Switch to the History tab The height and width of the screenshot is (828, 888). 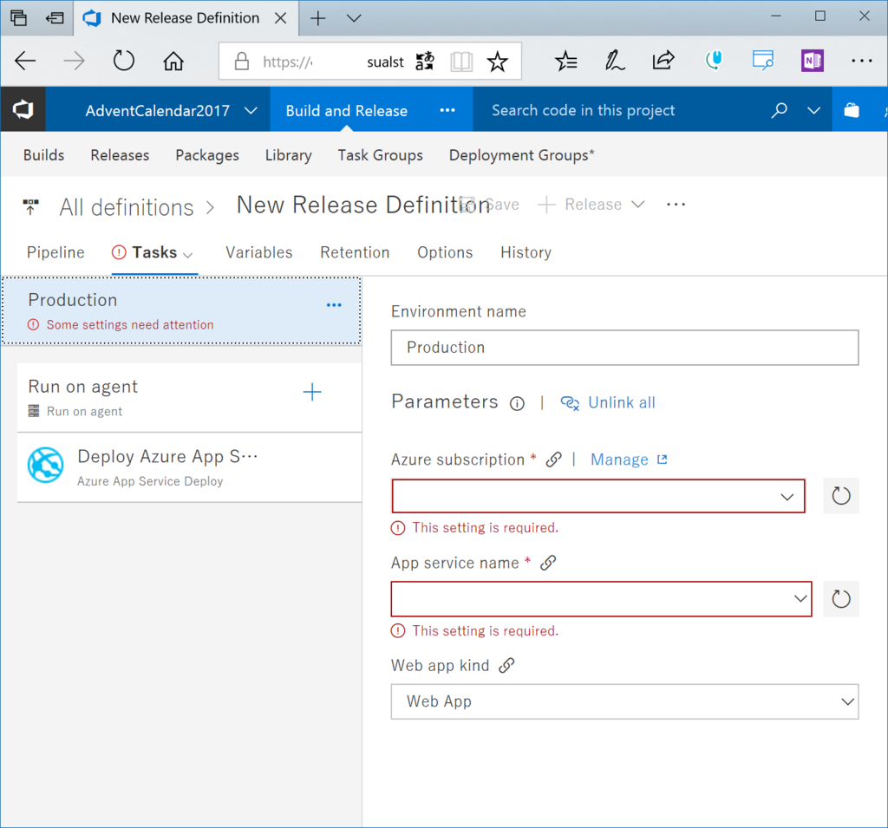526,252
